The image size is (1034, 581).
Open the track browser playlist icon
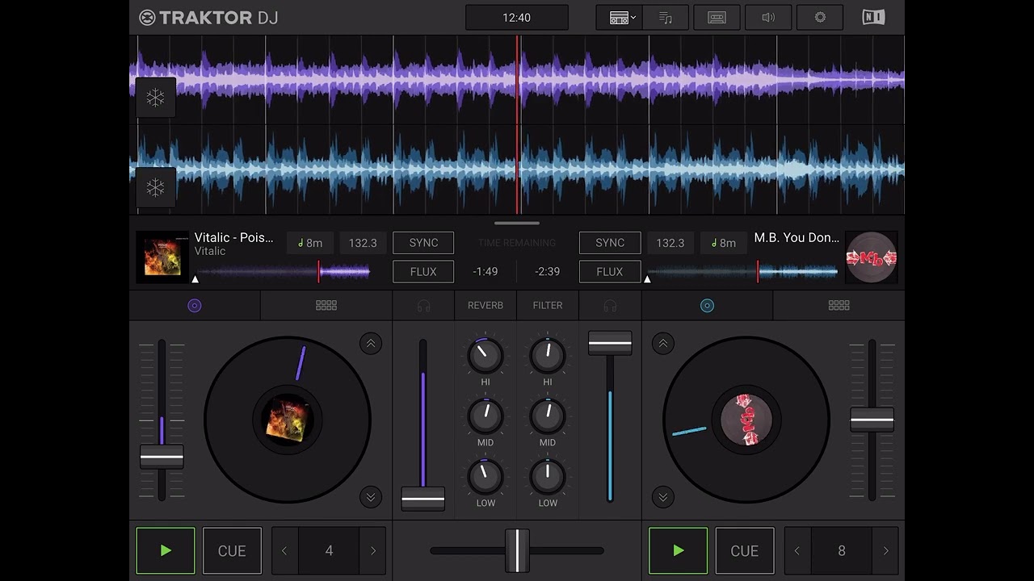(666, 18)
